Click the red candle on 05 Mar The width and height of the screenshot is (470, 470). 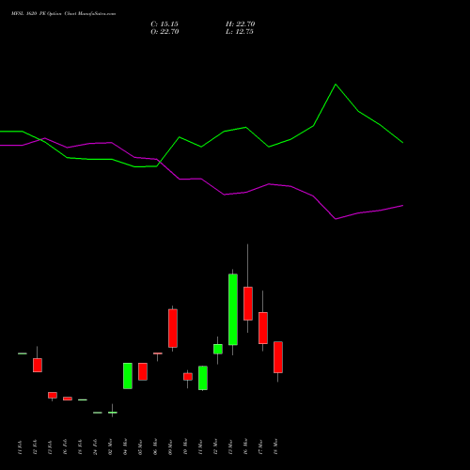pos(143,371)
